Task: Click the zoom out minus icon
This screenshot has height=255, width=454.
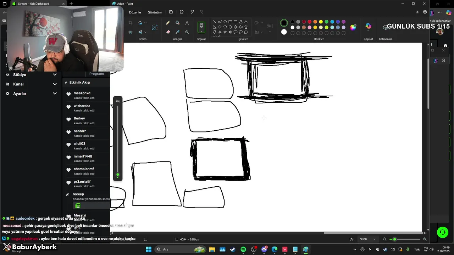Action: [x=384, y=239]
